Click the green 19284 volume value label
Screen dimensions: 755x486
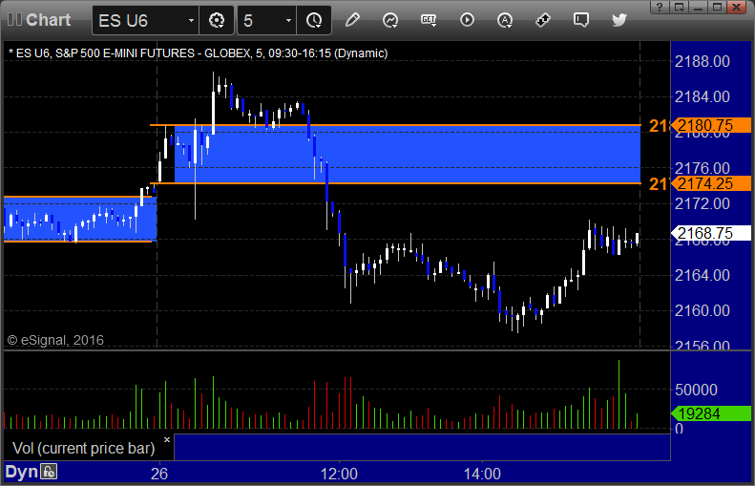coord(711,413)
